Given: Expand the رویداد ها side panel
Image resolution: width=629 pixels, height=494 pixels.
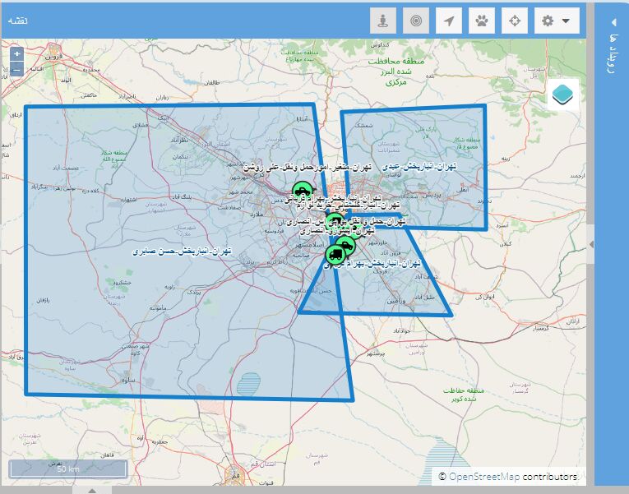Looking at the screenshot, I should coord(612,41).
